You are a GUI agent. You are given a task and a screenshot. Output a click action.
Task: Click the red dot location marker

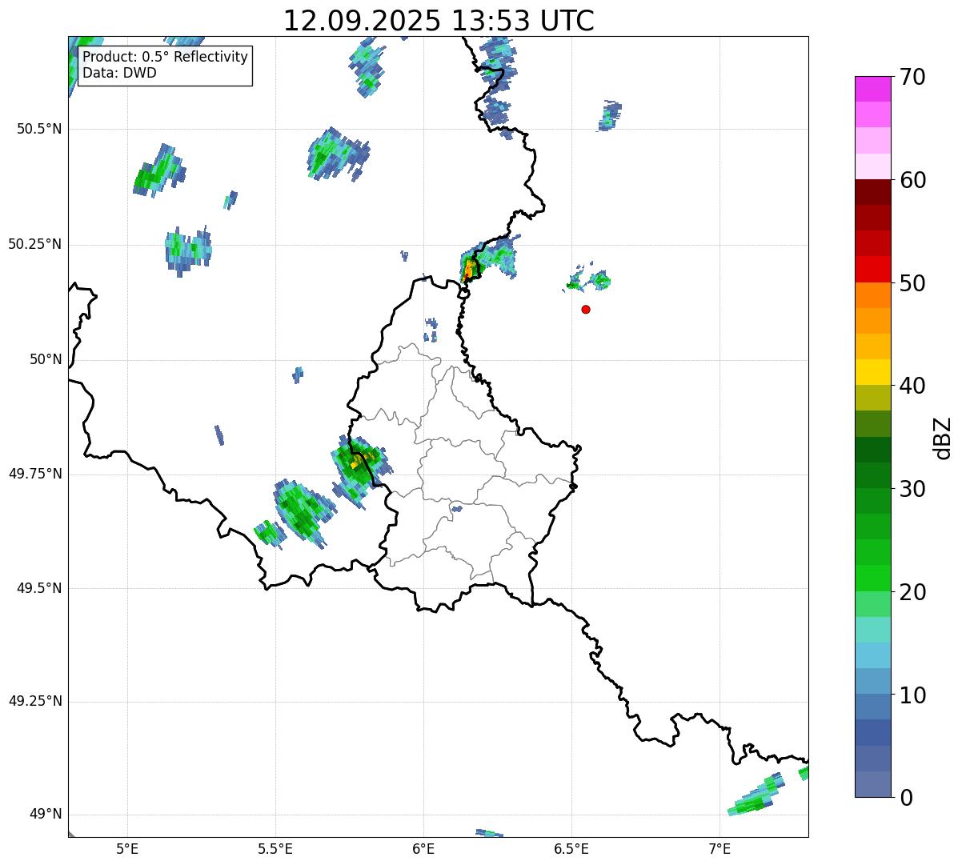pos(586,309)
